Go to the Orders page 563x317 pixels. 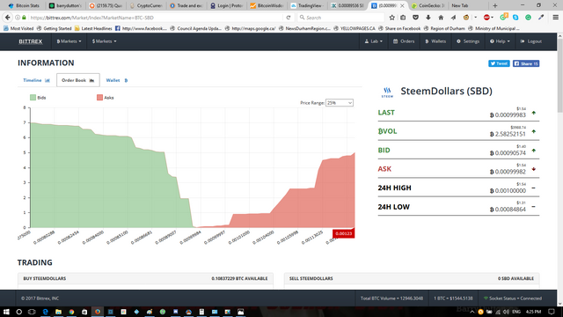click(x=404, y=41)
